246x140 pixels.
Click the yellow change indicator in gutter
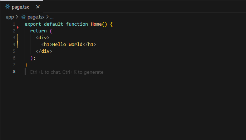coord(18,41)
